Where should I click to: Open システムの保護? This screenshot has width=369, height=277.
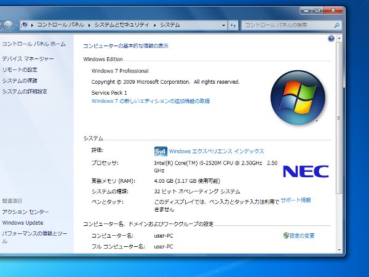click(20, 81)
